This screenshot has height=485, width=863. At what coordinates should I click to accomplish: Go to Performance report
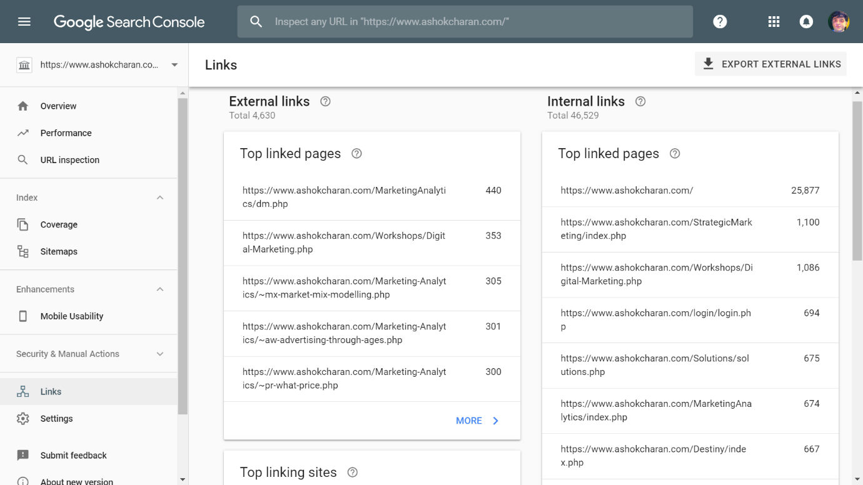click(66, 133)
